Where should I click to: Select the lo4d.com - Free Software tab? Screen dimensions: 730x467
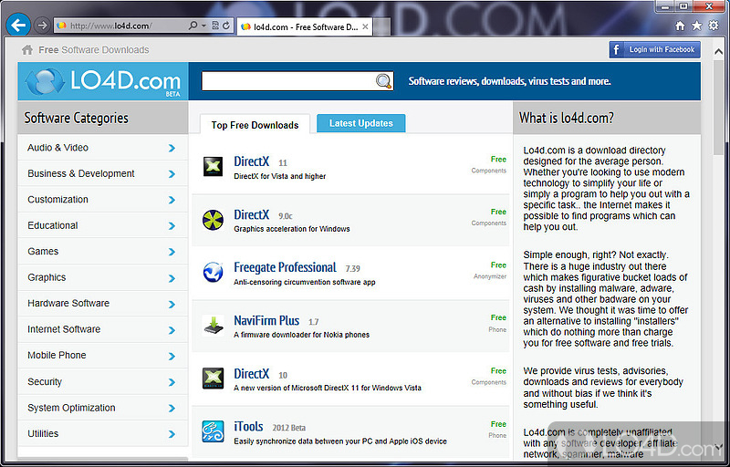305,27
